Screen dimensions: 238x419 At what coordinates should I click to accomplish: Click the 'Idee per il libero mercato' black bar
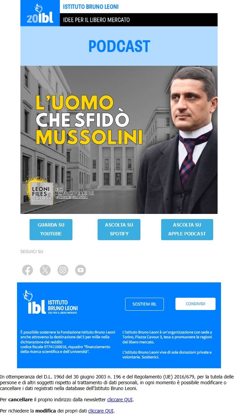(139, 20)
